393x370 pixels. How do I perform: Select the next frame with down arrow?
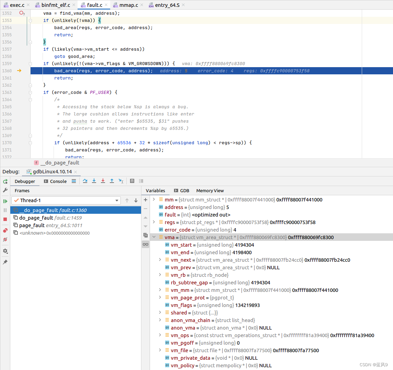[x=136, y=200]
